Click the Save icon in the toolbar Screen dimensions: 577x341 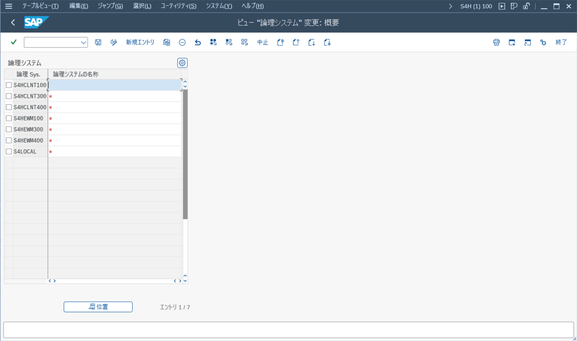[x=98, y=42]
